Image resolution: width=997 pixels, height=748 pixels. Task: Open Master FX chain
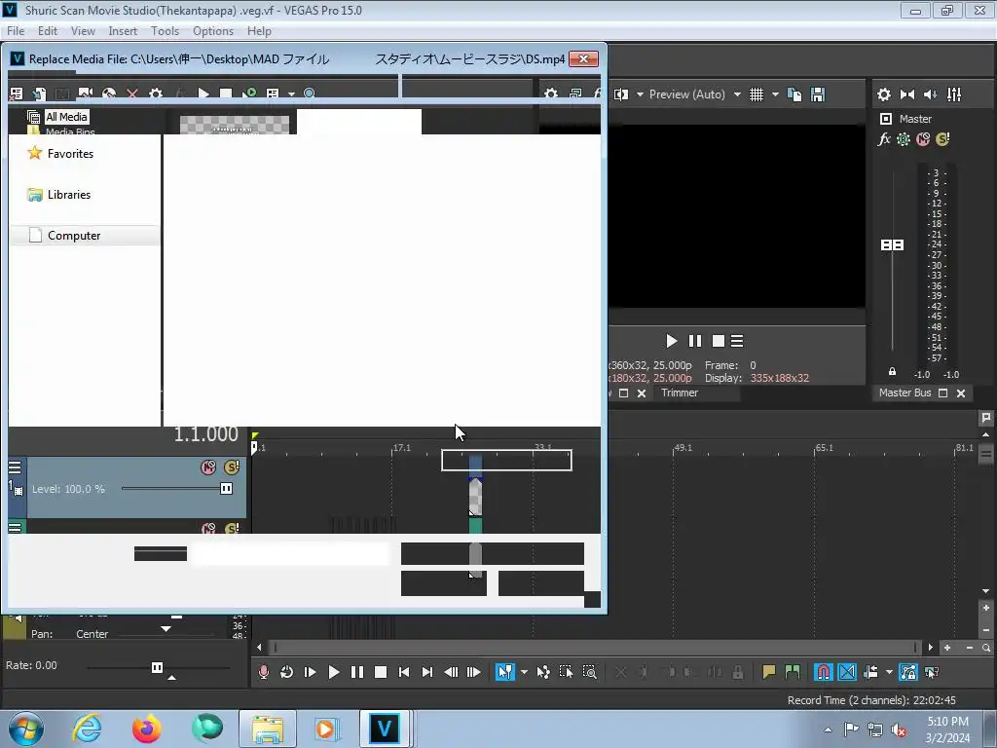coord(884,139)
